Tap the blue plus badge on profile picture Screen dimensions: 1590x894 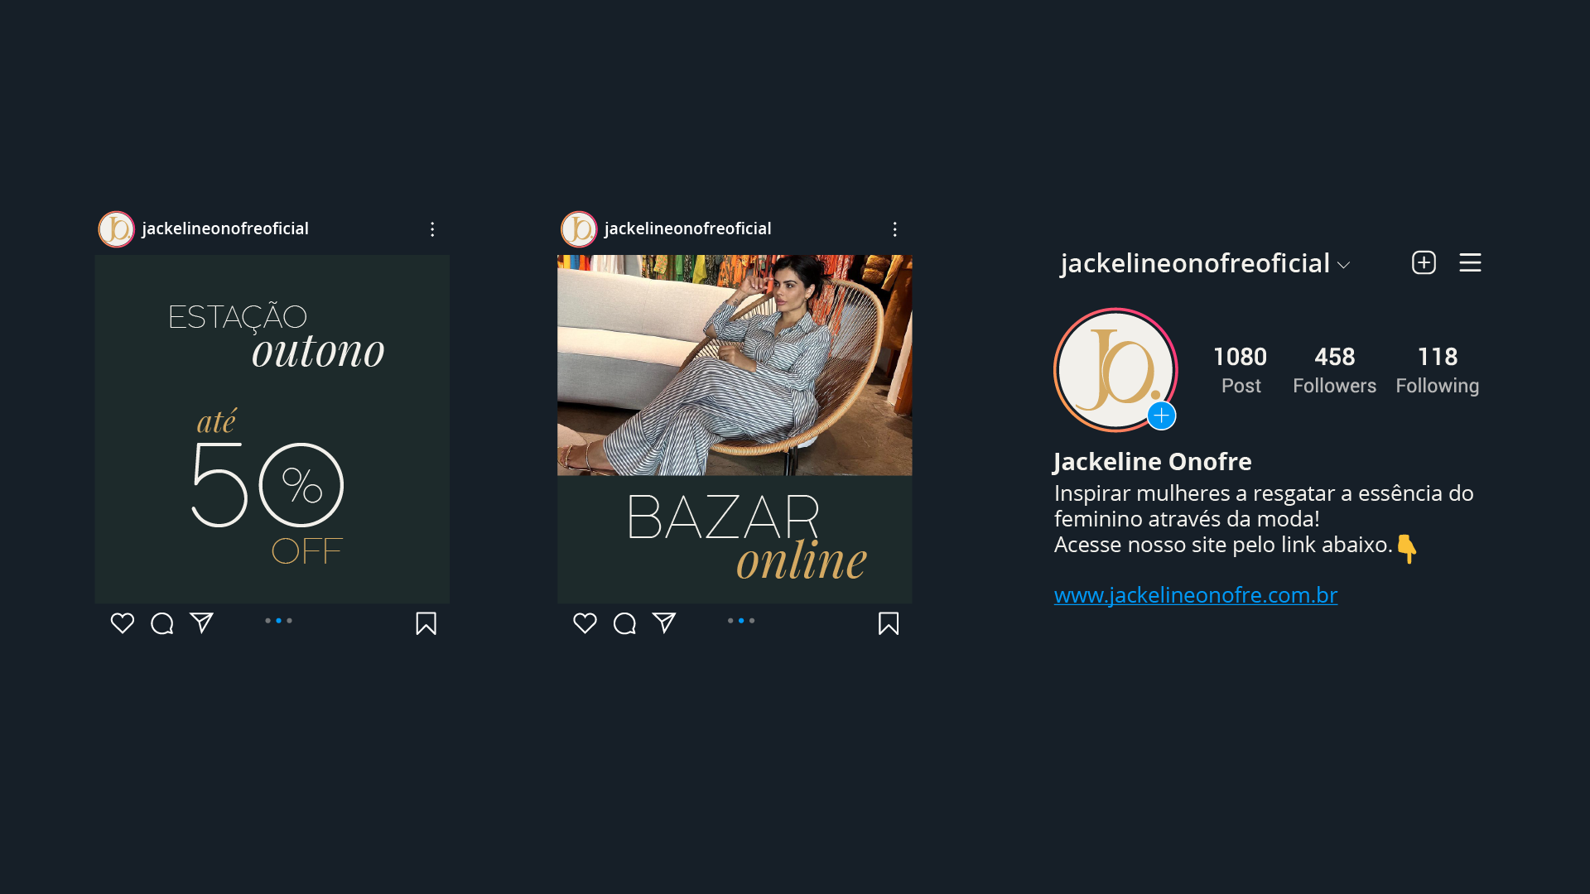1161,416
